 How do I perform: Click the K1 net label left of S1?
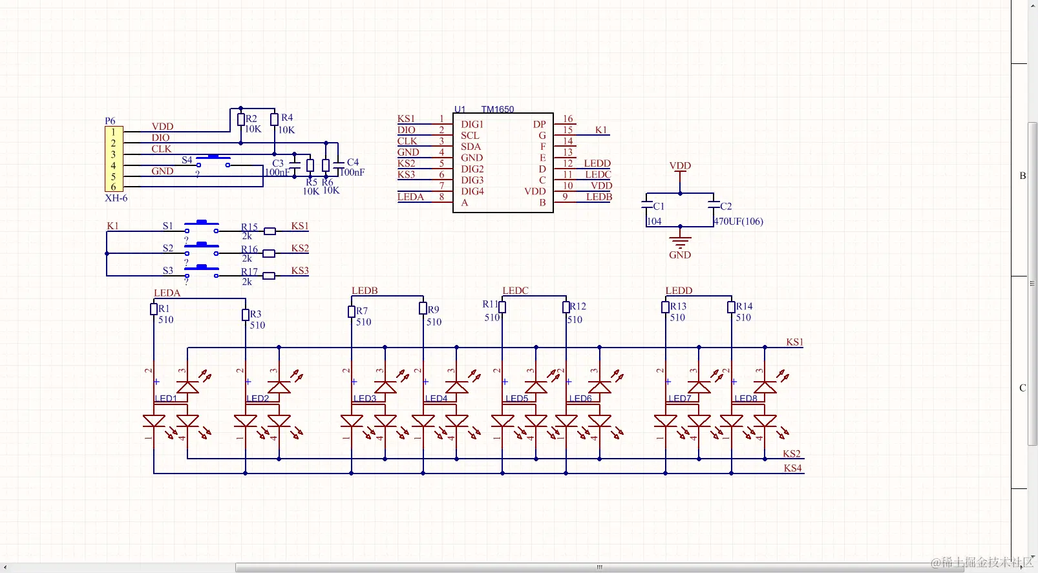coord(112,226)
